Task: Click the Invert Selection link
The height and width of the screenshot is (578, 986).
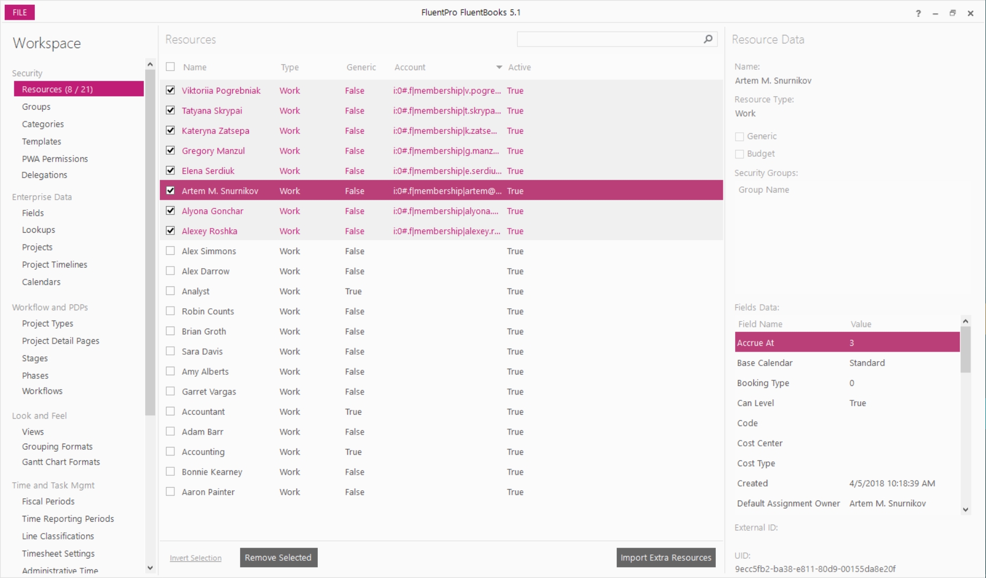Action: pyautogui.click(x=196, y=558)
